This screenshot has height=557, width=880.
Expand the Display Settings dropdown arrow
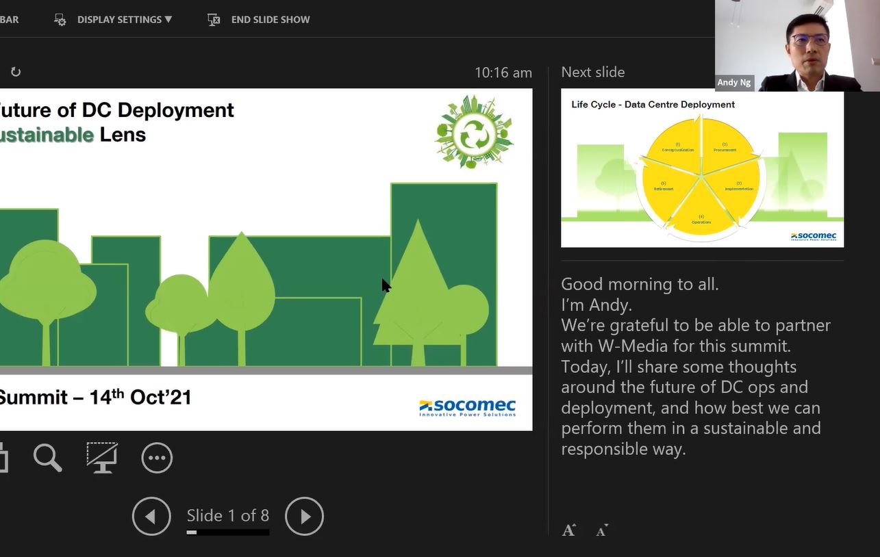(x=168, y=20)
